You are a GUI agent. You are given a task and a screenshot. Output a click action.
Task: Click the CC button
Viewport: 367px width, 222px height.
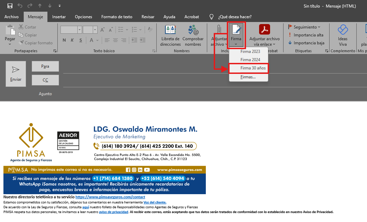45,80
